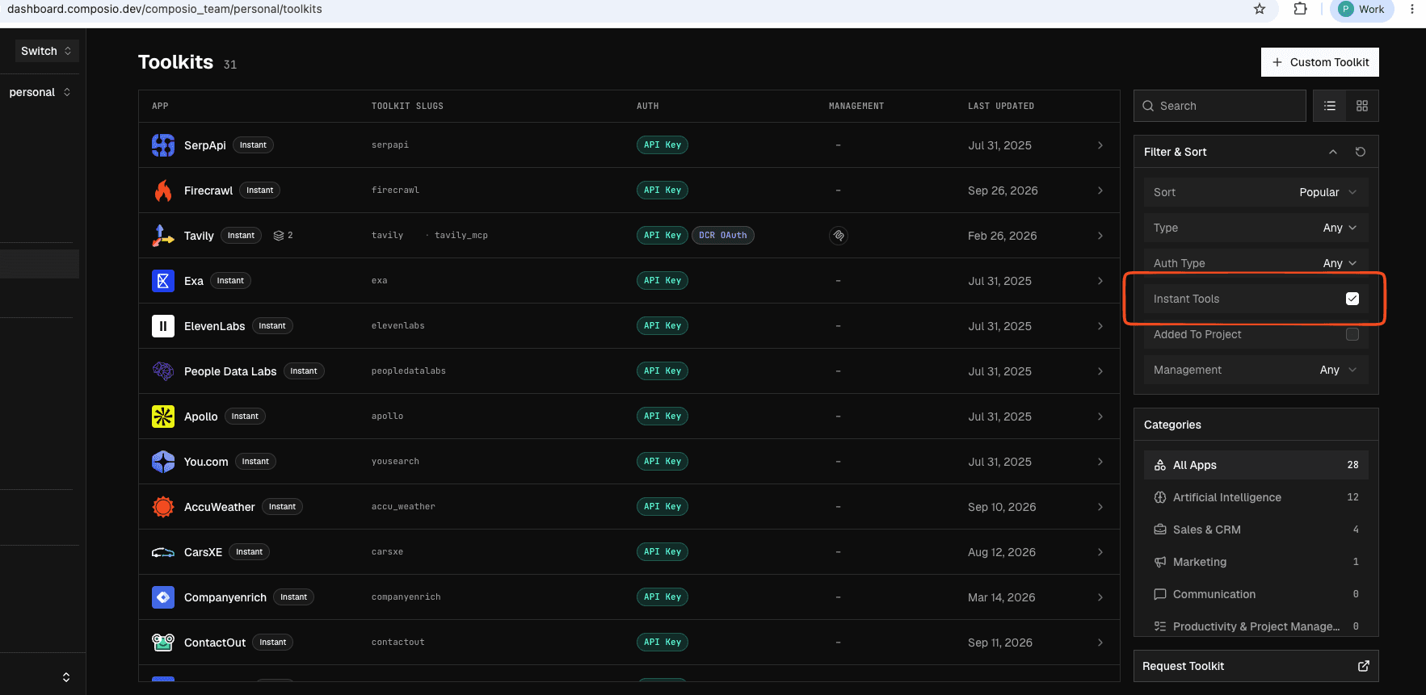Uncheck the Instant Tools checkbox
This screenshot has width=1426, height=695.
(1352, 299)
